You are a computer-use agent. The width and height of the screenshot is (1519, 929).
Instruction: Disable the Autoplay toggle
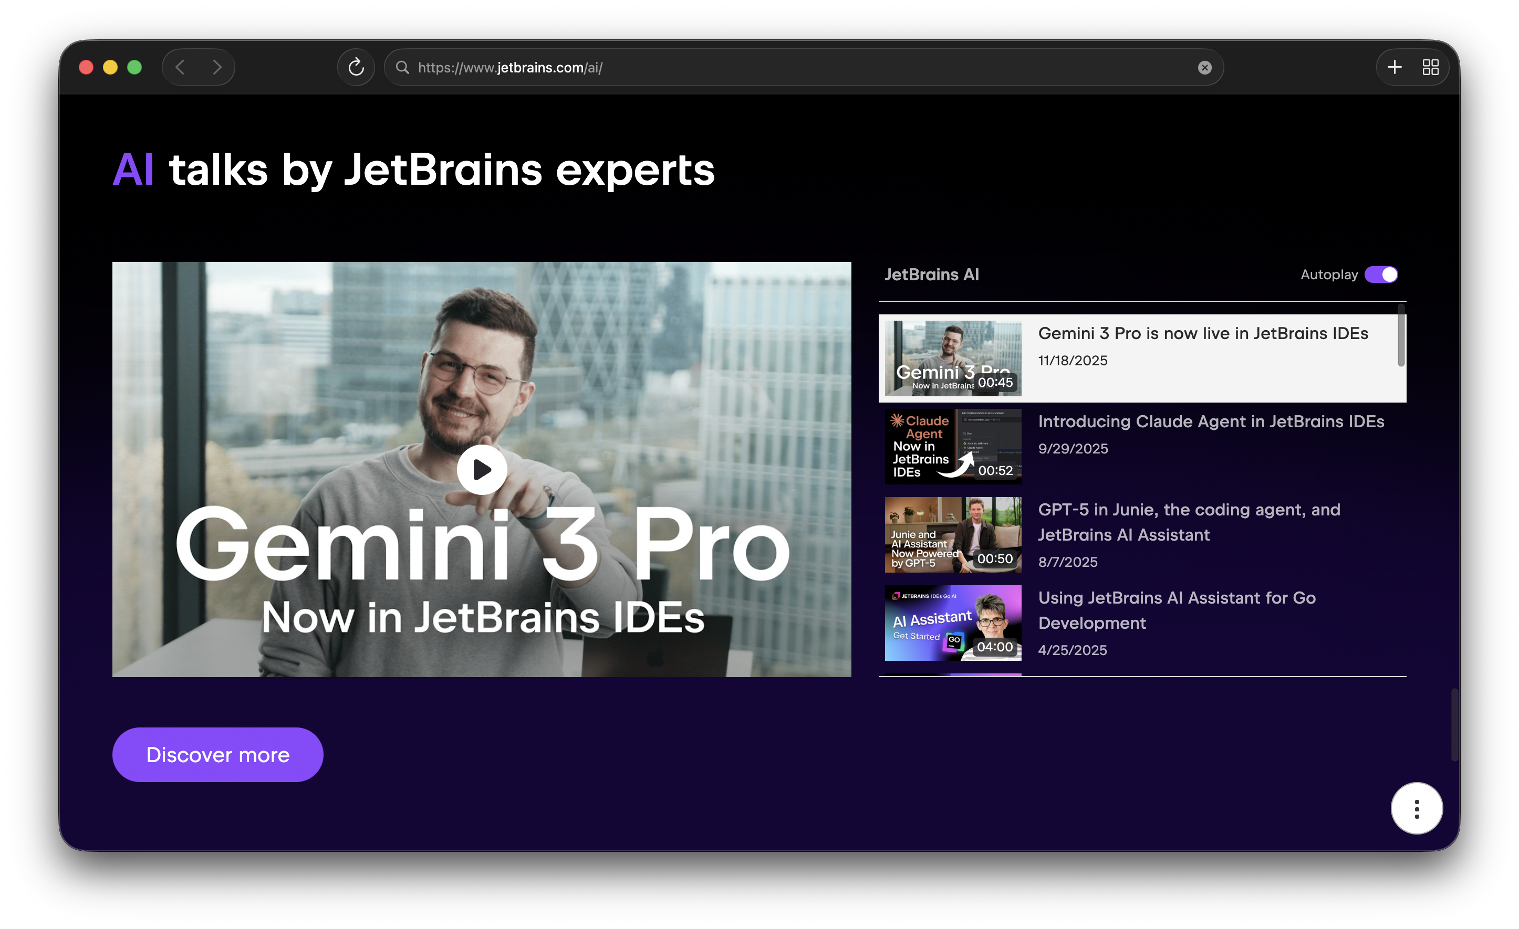[x=1380, y=275]
